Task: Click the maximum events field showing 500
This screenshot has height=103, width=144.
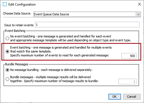Action: coord(129,56)
